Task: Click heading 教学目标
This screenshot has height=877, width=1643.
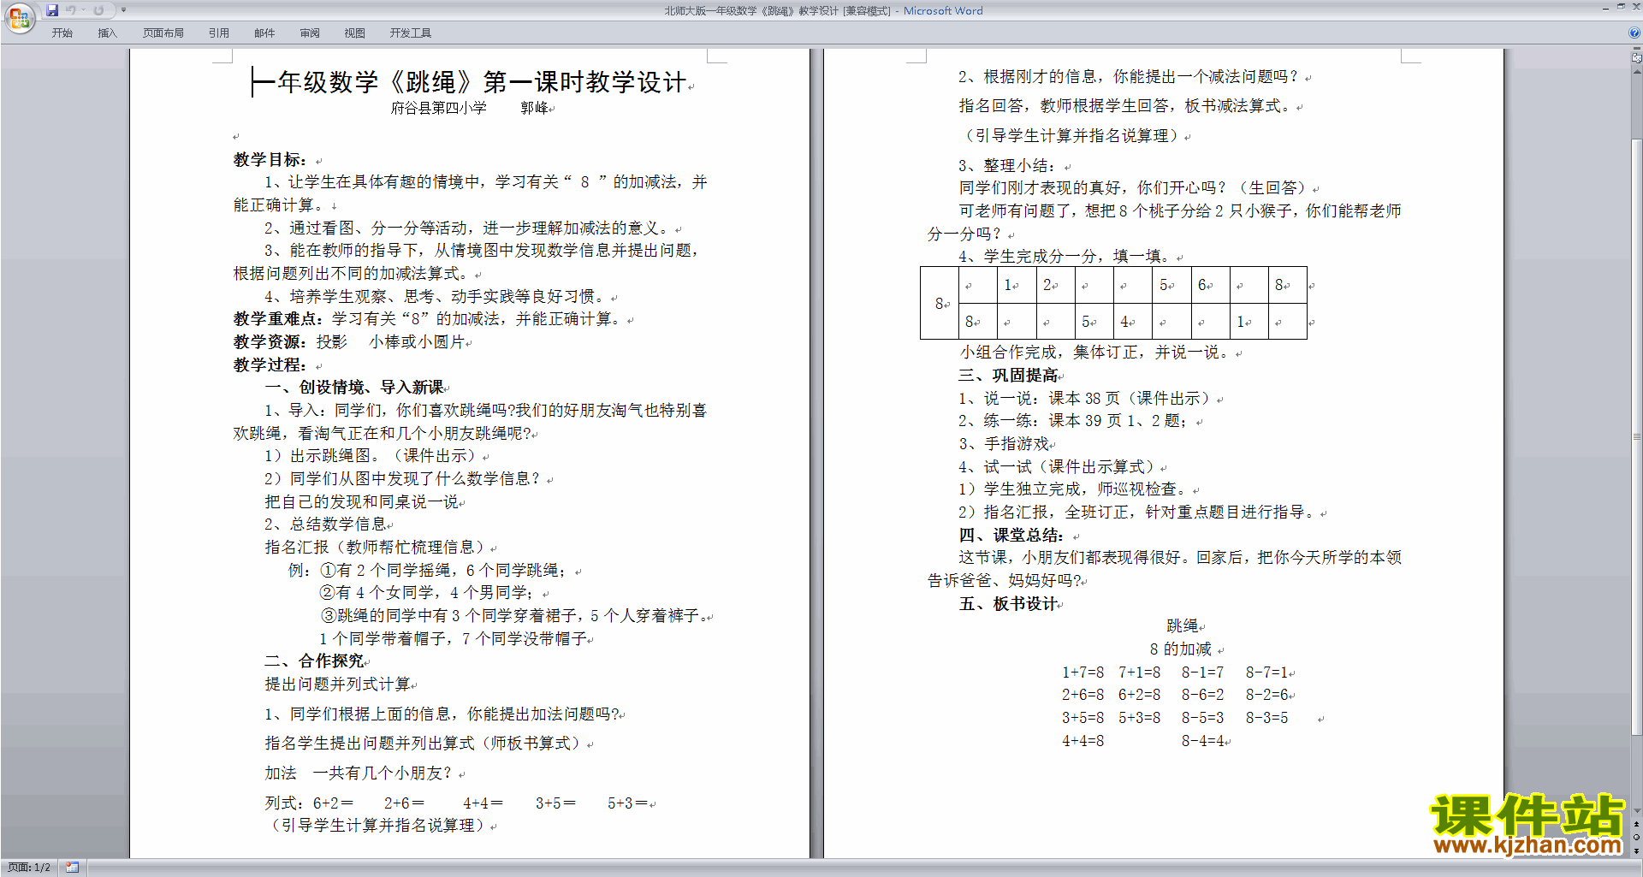Action: (x=270, y=160)
